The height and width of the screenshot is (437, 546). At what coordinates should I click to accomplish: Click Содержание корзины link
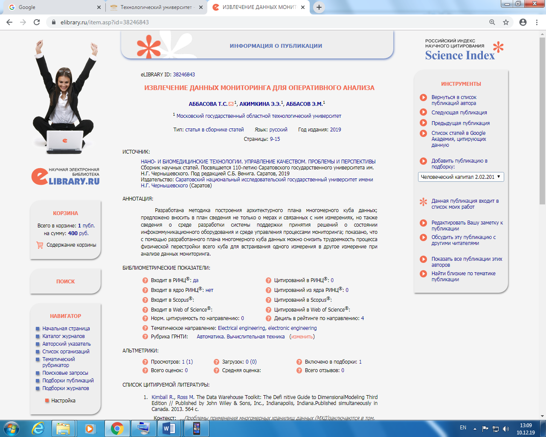pyautogui.click(x=71, y=245)
